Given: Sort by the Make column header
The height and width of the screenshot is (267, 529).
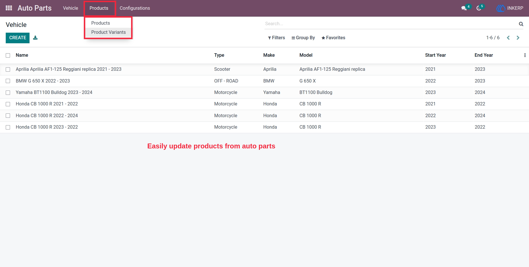Looking at the screenshot, I should pos(269,55).
